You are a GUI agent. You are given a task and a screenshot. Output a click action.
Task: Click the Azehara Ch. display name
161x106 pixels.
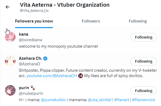[x=30, y=58]
